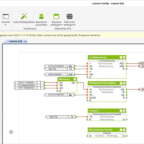Add input with plus on Lichtsteuerung block
144x144 pixels.
[90, 77]
